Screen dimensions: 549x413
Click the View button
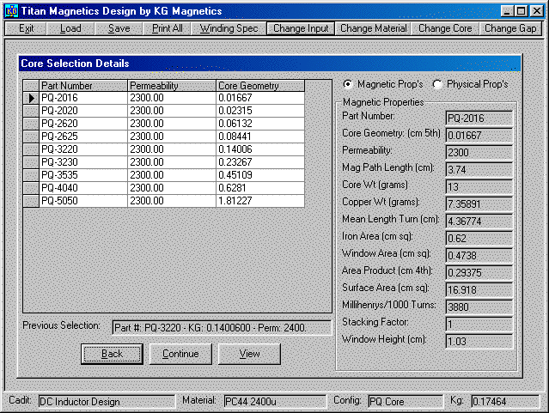tap(249, 354)
